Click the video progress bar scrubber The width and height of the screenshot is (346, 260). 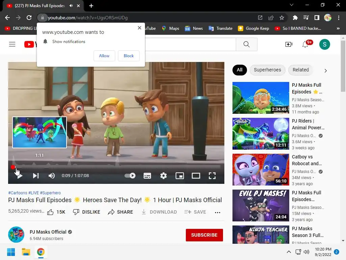13,167
